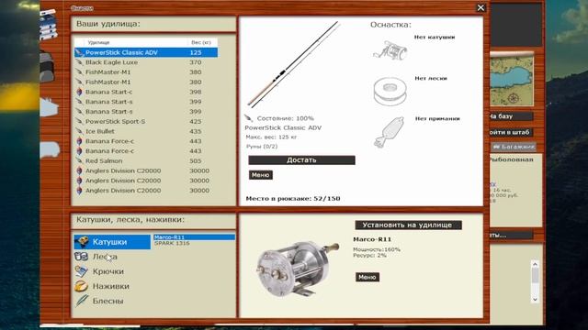Click the rod icon next to Red Salmon

(x=79, y=161)
